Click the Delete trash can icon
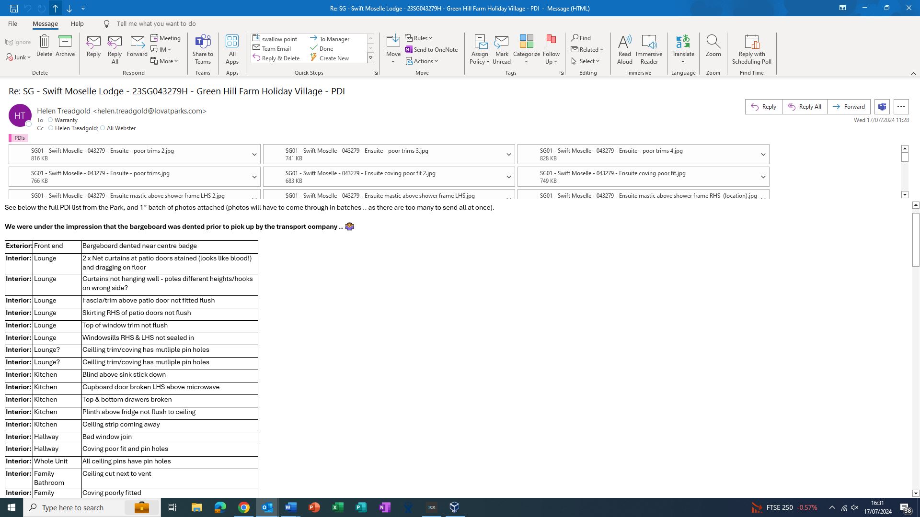 point(44,42)
